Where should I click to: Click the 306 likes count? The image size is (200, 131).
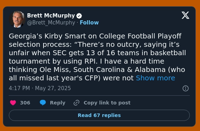[x=25, y=103]
